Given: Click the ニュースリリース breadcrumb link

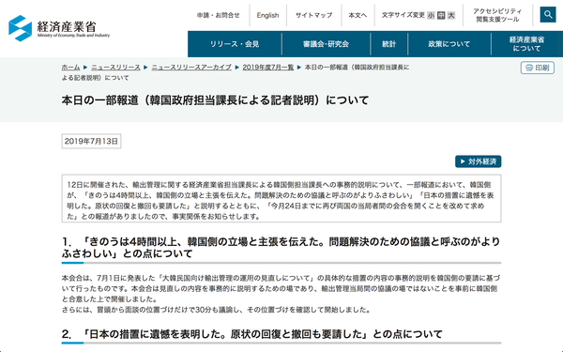Looking at the screenshot, I should click(x=115, y=68).
